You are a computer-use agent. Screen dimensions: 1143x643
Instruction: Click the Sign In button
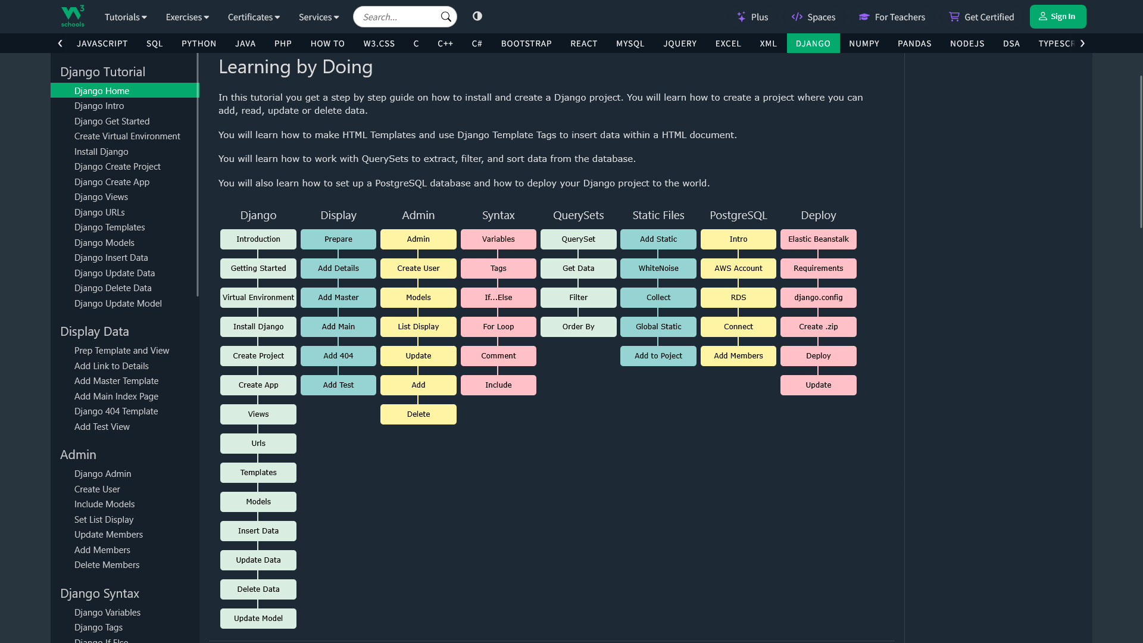[1058, 17]
